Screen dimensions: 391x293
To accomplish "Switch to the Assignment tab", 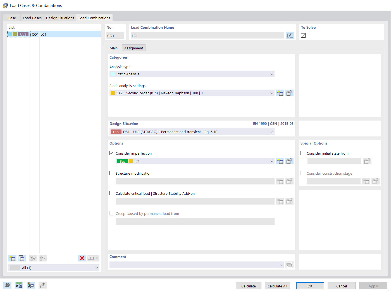I will (x=133, y=48).
